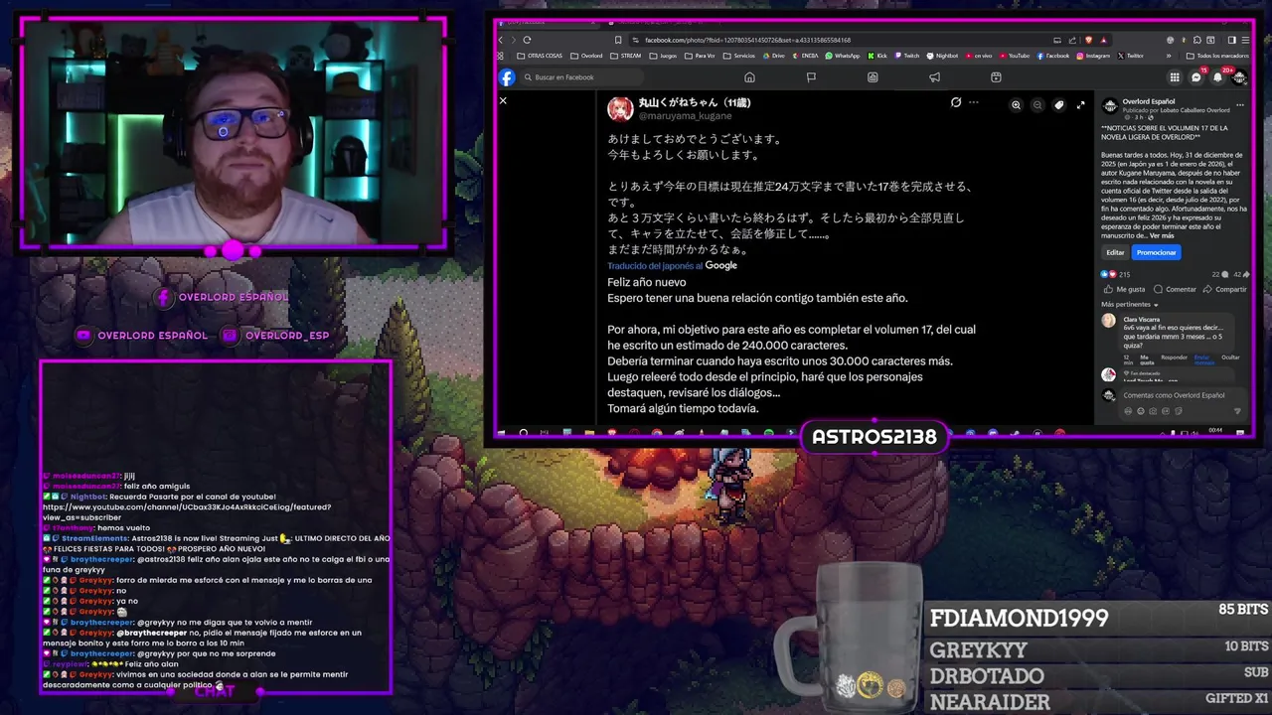The width and height of the screenshot is (1272, 715).
Task: Open the YouTube bookmark
Action: click(x=1014, y=56)
